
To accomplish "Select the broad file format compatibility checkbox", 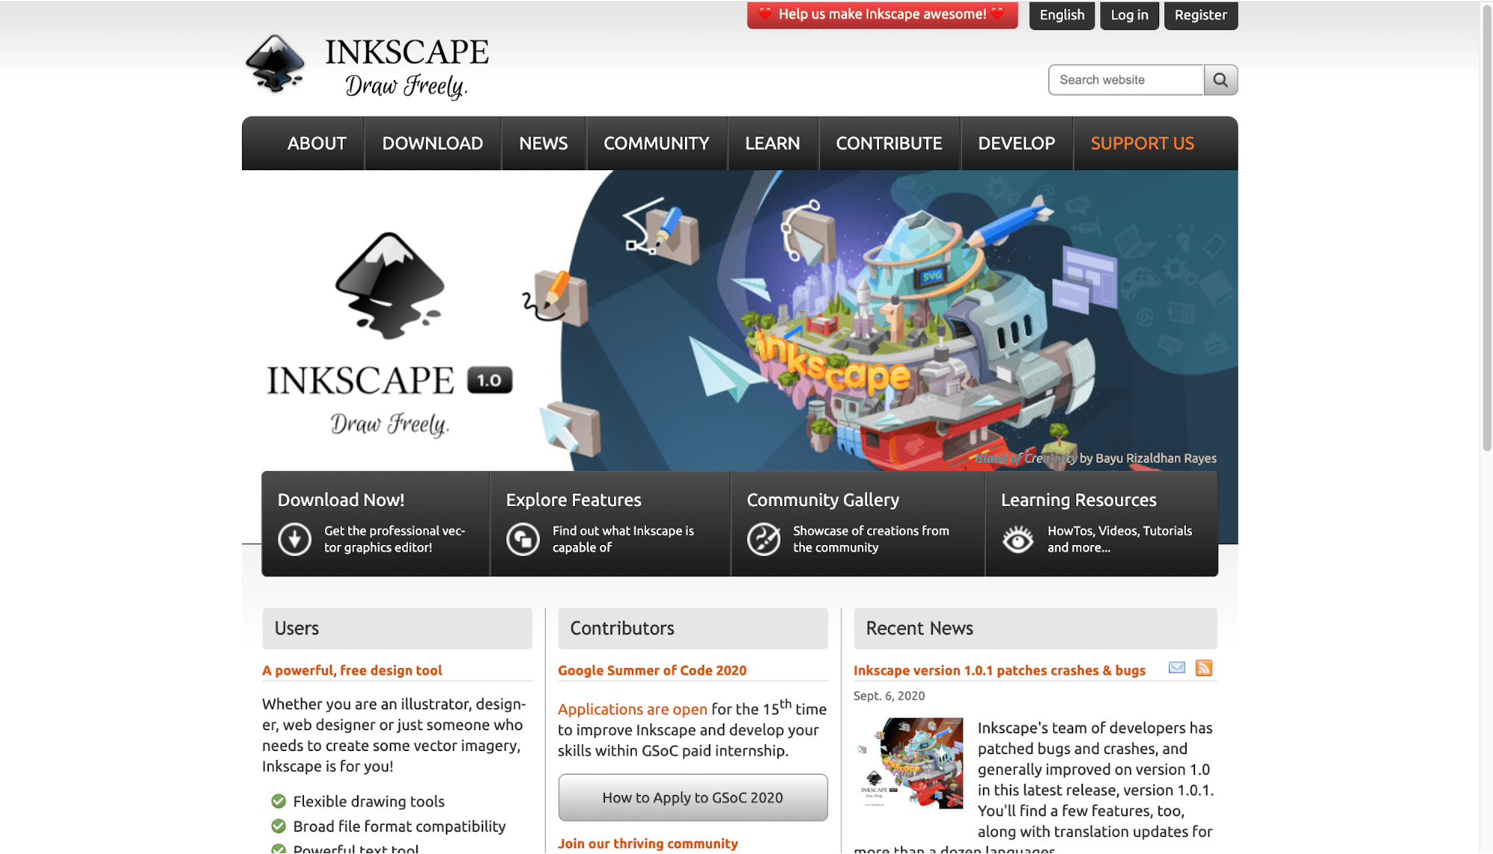I will (x=277, y=826).
